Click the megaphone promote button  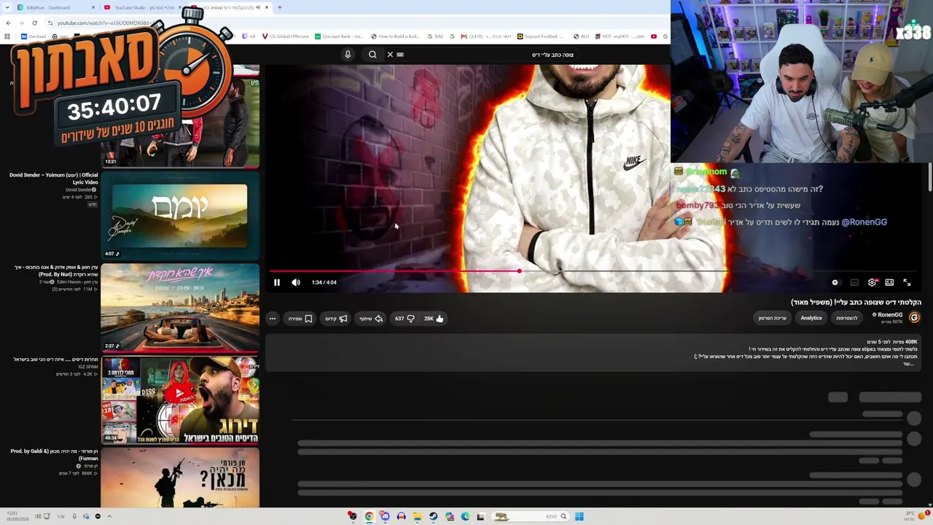336,319
